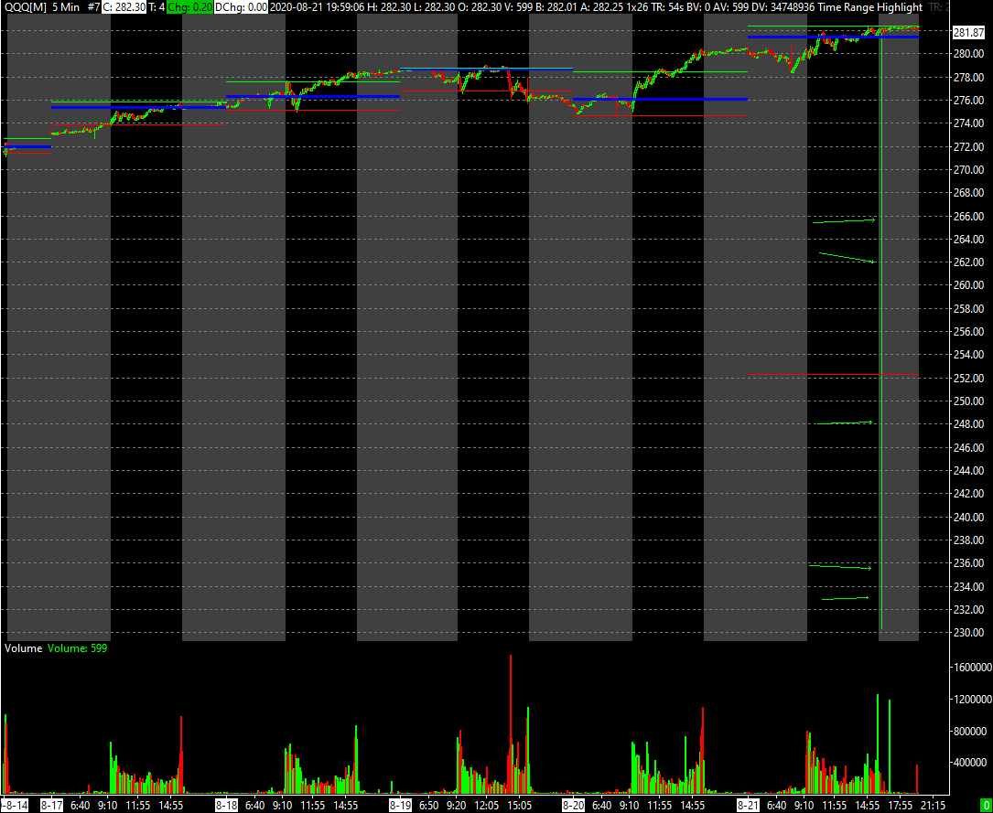Click the green Volume: 599 readout
The width and height of the screenshot is (993, 813).
click(77, 648)
